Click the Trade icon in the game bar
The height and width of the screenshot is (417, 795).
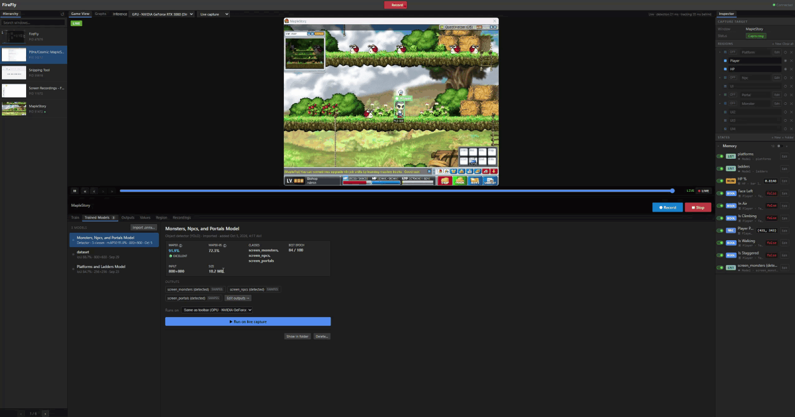460,181
